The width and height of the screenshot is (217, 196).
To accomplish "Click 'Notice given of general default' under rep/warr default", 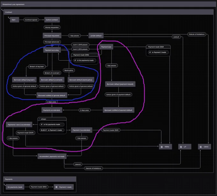I will point(24,86).
